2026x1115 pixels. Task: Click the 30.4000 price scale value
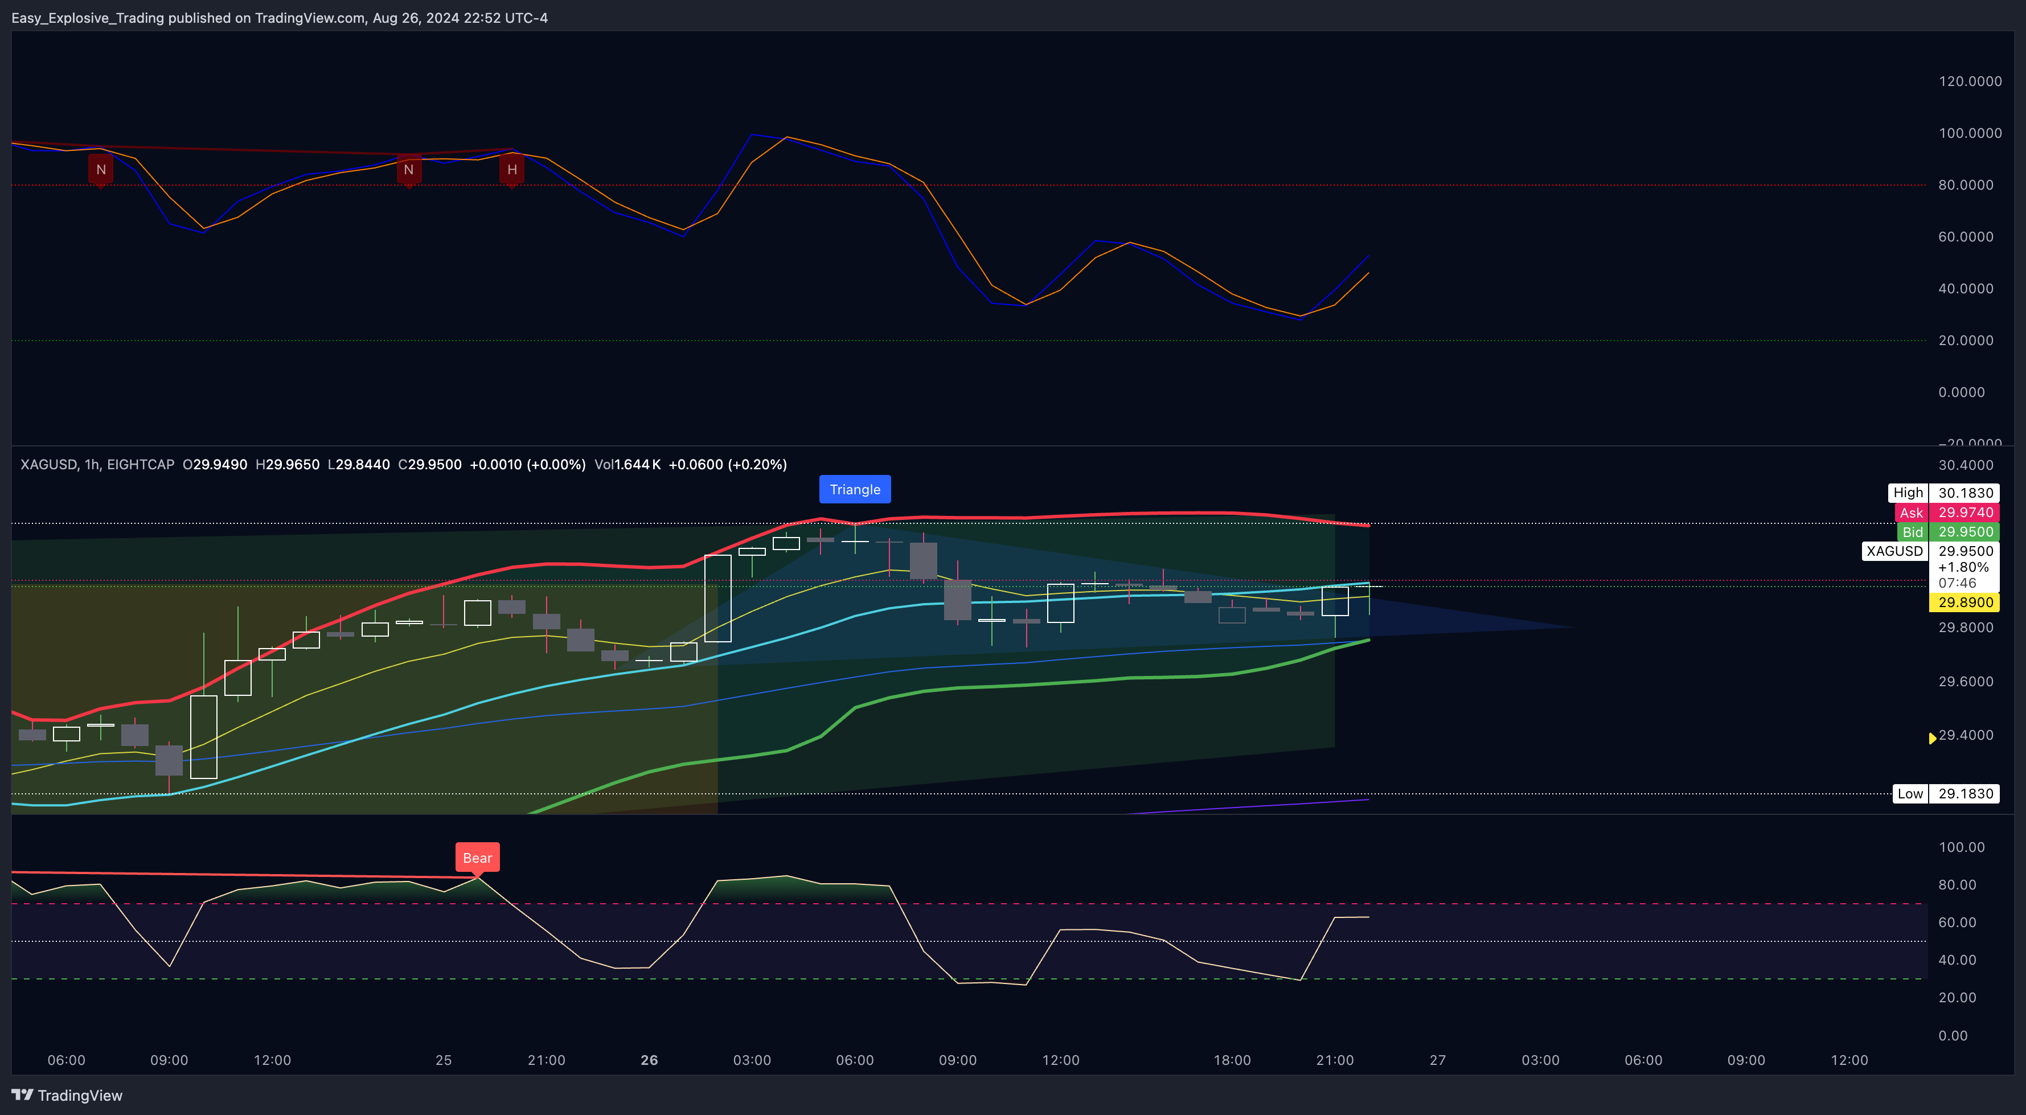point(1966,465)
